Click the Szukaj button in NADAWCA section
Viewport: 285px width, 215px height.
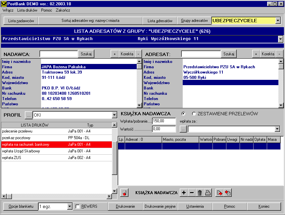(86, 54)
